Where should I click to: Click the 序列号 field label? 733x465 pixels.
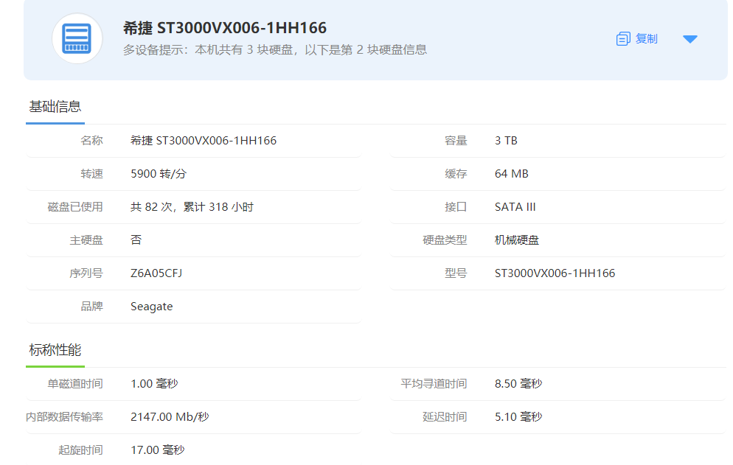[86, 273]
